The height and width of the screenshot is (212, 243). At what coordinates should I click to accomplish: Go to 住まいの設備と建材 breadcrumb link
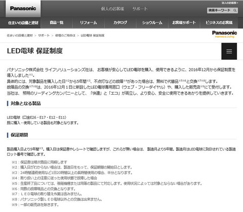click(20, 35)
